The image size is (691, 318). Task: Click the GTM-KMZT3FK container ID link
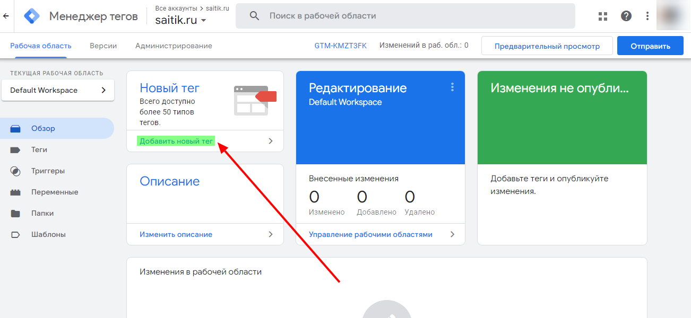pyautogui.click(x=341, y=46)
